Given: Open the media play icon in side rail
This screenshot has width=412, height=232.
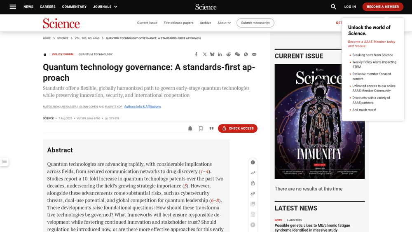Looking at the screenshot, I should (x=253, y=225).
